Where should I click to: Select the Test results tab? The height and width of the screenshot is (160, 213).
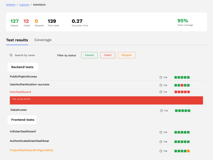[17, 40]
